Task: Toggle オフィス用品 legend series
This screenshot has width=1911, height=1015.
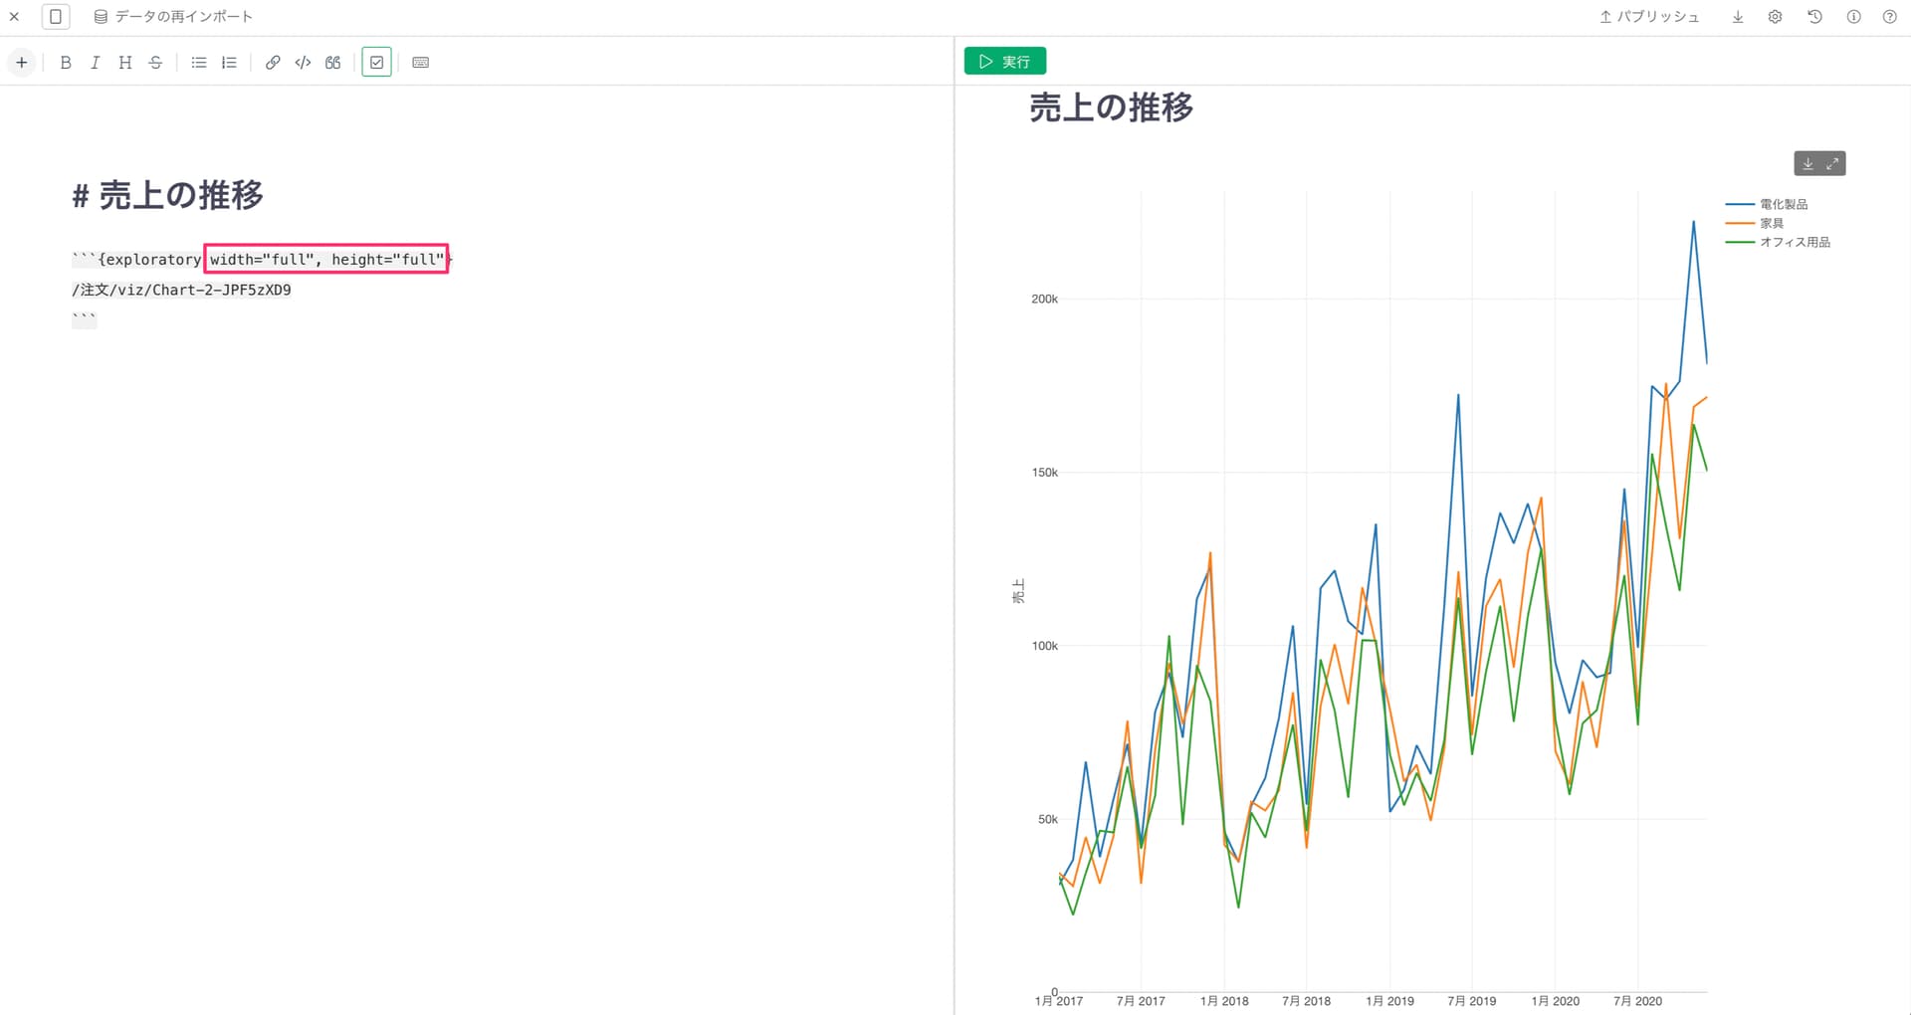Action: point(1779,242)
